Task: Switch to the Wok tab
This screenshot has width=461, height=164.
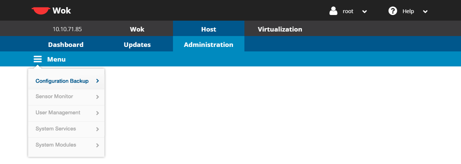Action: 137,29
